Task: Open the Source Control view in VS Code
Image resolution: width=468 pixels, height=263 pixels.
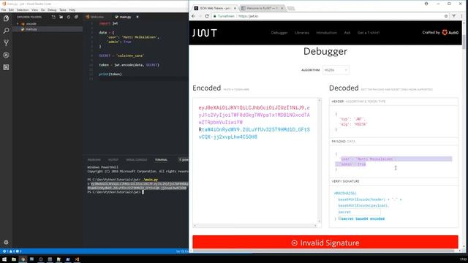Action: click(6, 43)
